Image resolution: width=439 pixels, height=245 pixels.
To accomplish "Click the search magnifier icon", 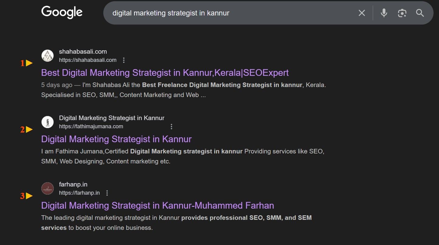I will (420, 13).
